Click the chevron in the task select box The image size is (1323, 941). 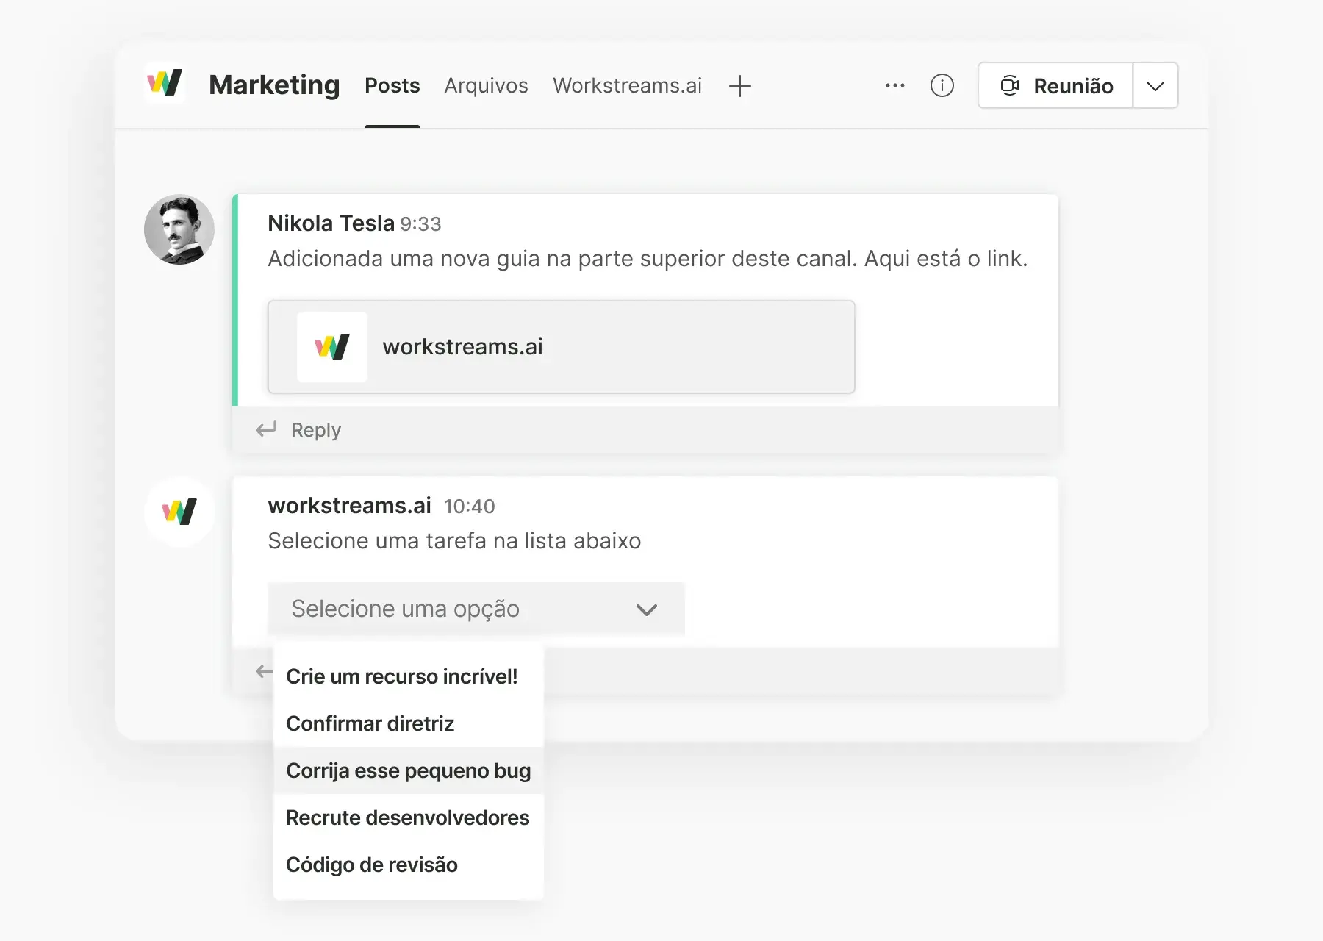tap(646, 609)
